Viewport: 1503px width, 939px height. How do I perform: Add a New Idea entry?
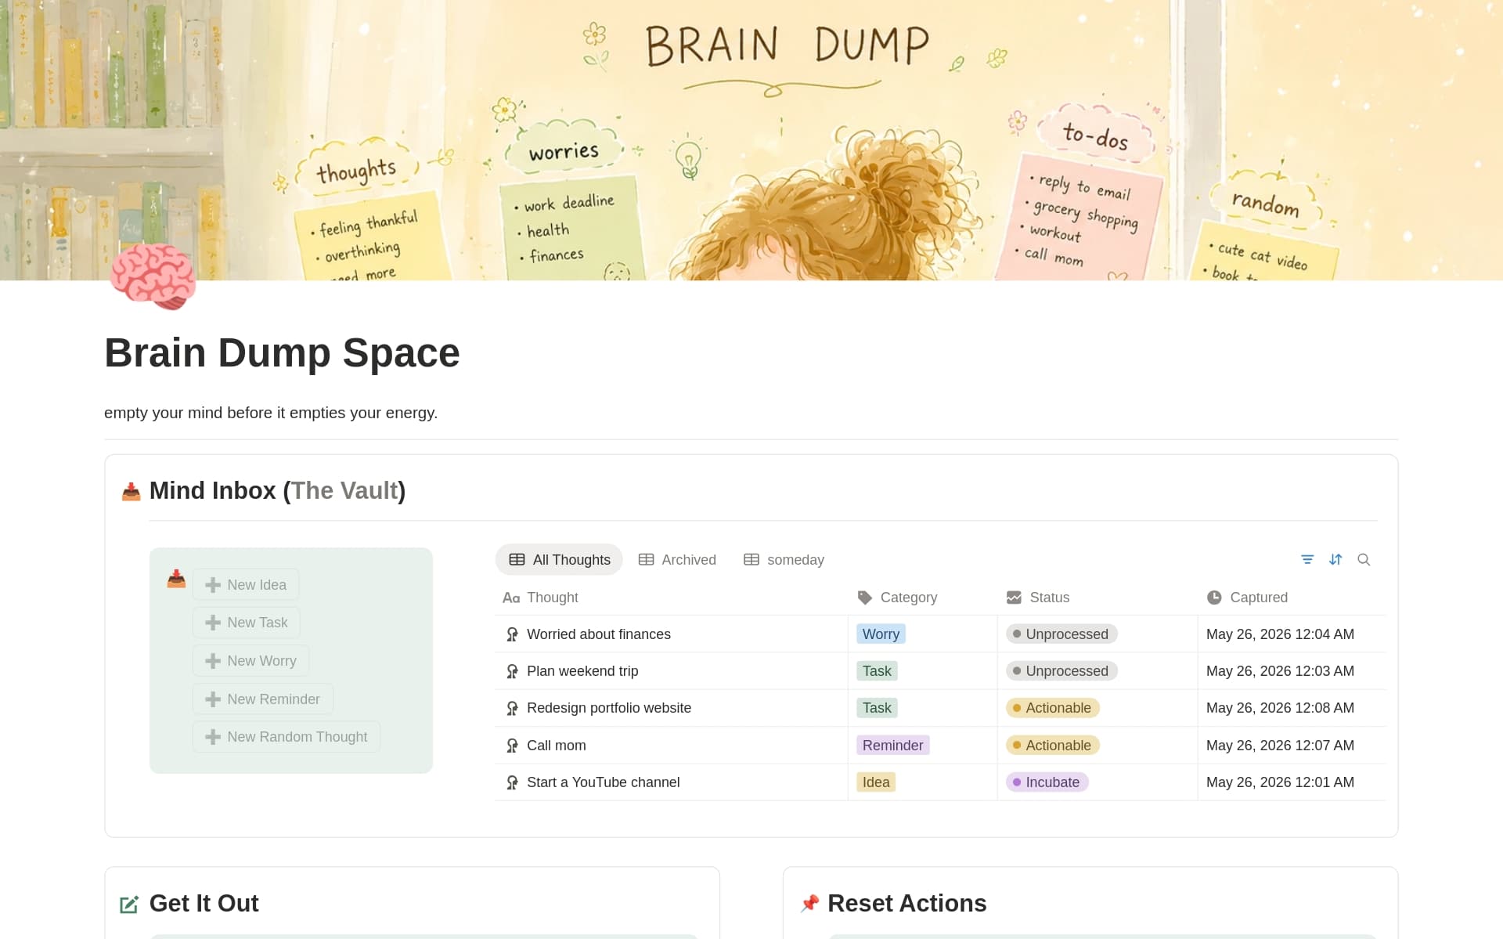click(x=246, y=585)
